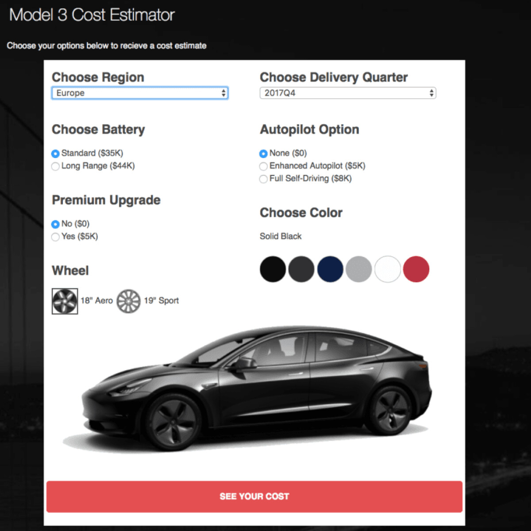
Task: Open the Choose Region dropdown
Action: point(140,93)
